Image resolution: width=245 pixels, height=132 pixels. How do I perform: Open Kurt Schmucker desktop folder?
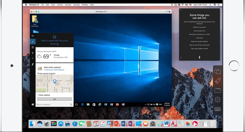pos(35,21)
